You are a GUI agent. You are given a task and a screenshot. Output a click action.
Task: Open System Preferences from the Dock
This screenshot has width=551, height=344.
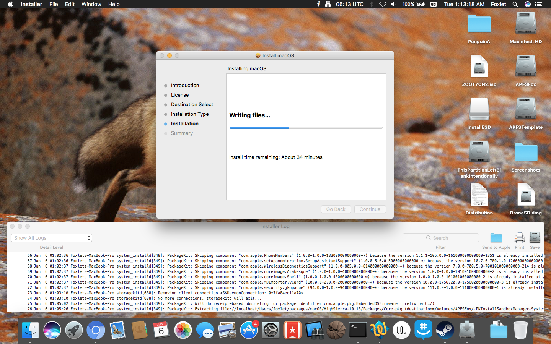click(271, 330)
